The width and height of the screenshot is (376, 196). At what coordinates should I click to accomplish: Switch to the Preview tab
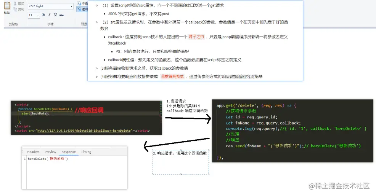pos(50,152)
